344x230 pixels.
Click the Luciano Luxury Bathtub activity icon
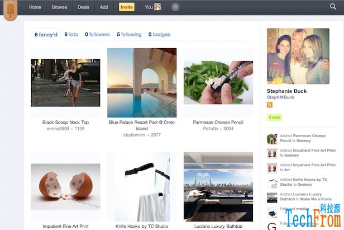[272, 198]
